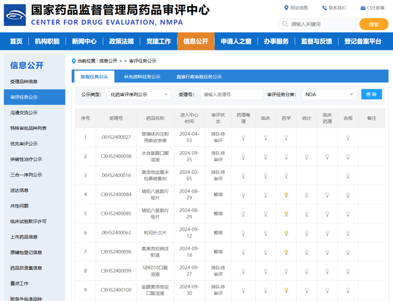Switch to 补充资料任务公示 tab
Viewport: 393px width, 301px height.
(x=142, y=76)
